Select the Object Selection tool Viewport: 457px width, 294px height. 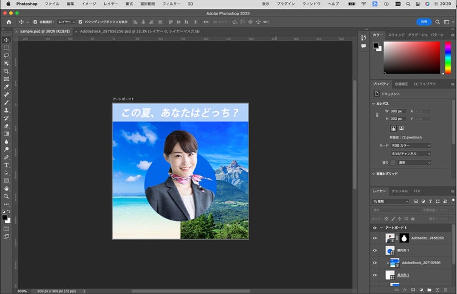pyautogui.click(x=7, y=63)
